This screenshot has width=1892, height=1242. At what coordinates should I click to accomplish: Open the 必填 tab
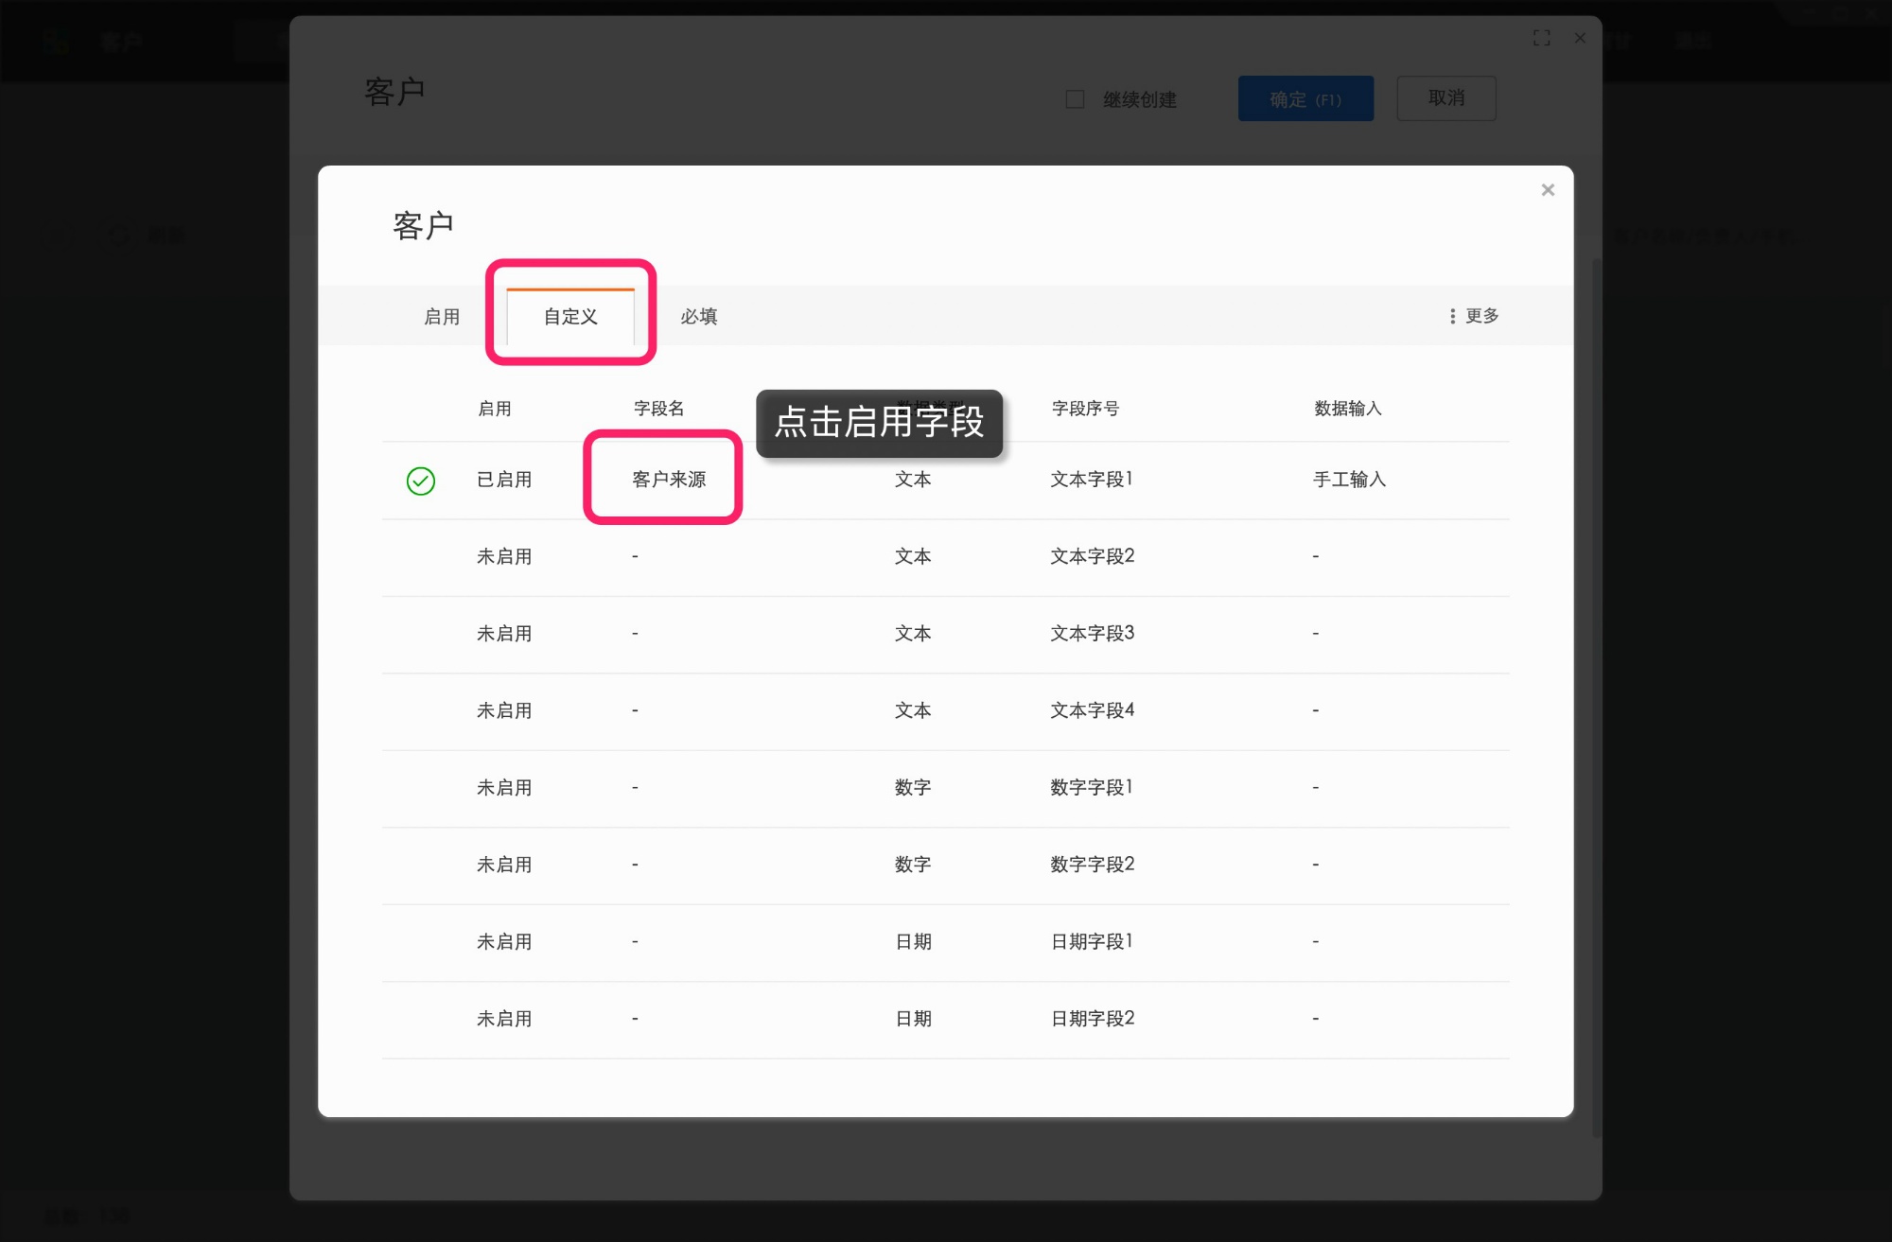click(699, 317)
